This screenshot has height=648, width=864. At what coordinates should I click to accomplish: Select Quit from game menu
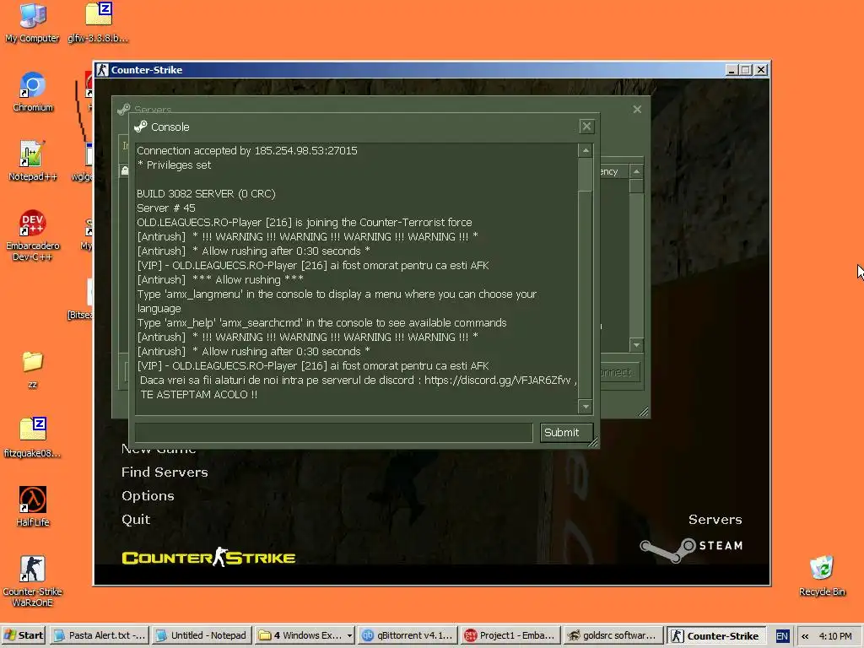tap(136, 520)
